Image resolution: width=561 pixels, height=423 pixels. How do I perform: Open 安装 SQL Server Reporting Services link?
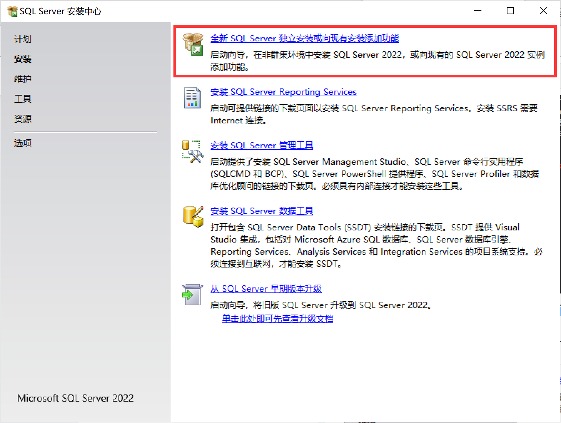coord(283,92)
